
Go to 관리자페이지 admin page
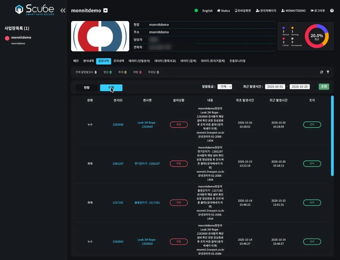266,11
